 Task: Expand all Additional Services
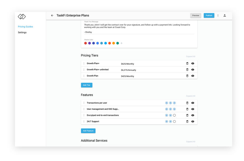[x=191, y=141]
